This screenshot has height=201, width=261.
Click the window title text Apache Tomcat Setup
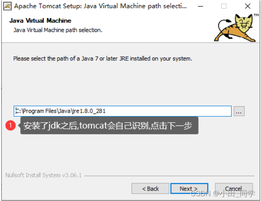[x=100, y=6]
